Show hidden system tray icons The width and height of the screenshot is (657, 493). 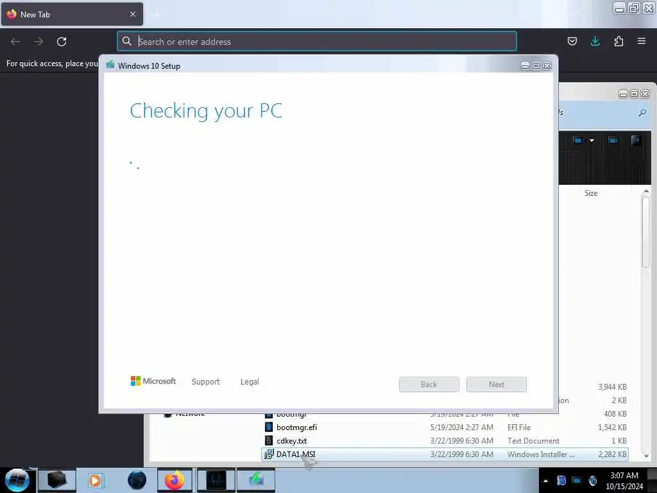point(545,481)
